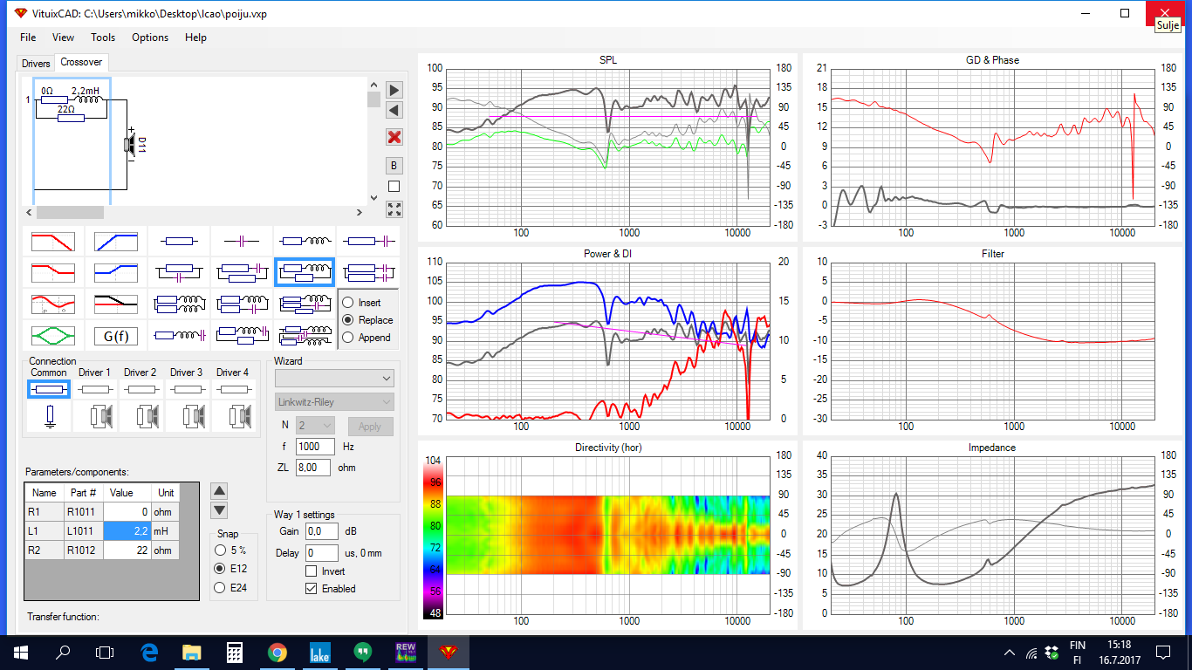This screenshot has width=1192, height=670.
Task: Choose the resistor with parallel capacitor block
Action: pyautogui.click(x=179, y=272)
